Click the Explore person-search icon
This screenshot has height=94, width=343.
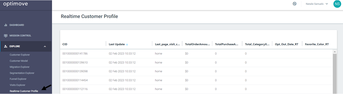click(6, 46)
